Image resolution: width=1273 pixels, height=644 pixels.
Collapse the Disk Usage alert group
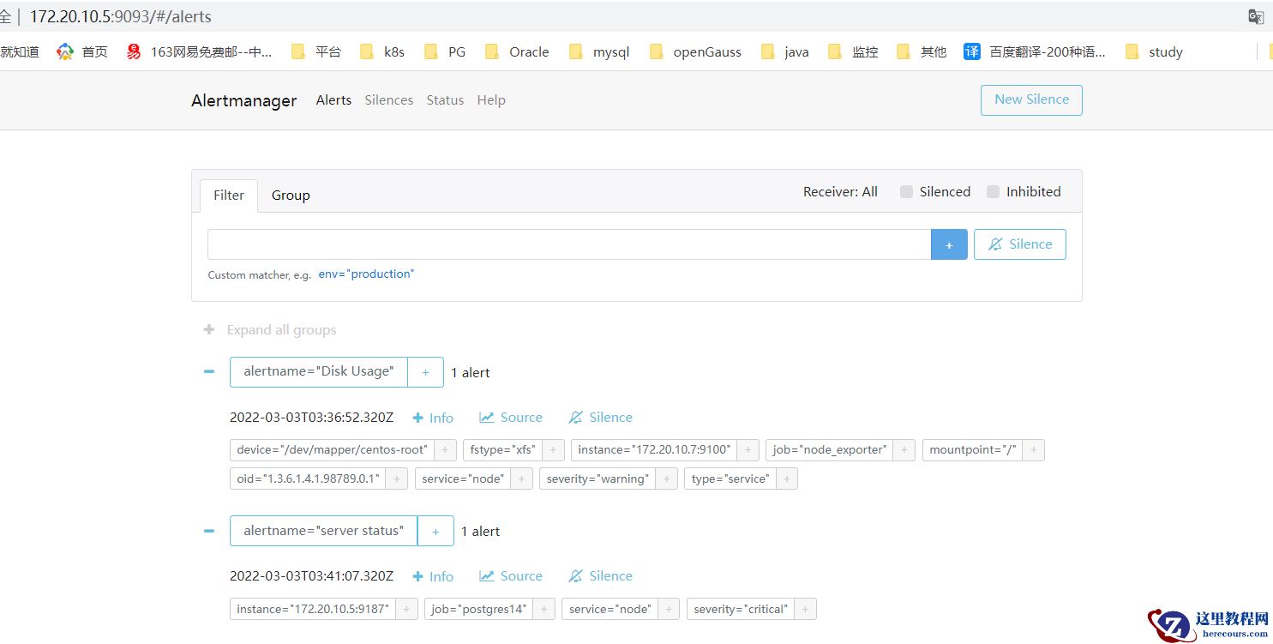point(209,372)
